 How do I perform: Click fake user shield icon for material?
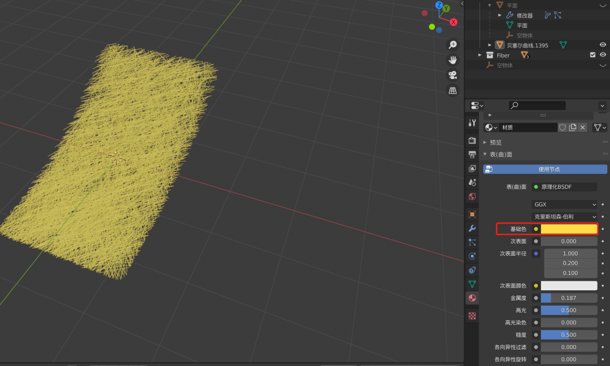[562, 127]
